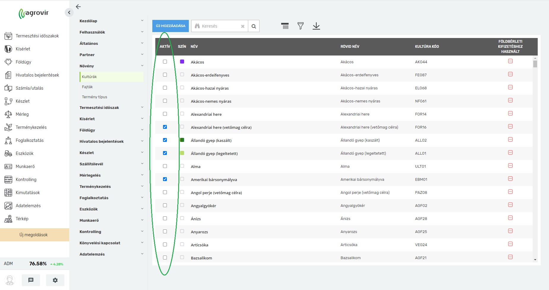This screenshot has height=290, width=549.
Task: Open Termény típus submenu item
Action: pos(94,97)
